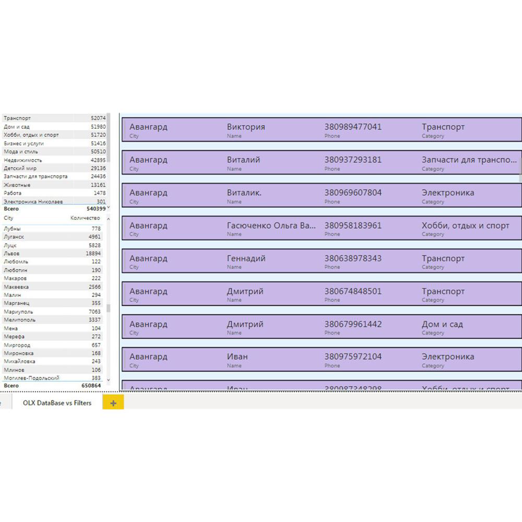
Task: Click the name Гасюченко Ольга on the card
Action: pos(271,226)
